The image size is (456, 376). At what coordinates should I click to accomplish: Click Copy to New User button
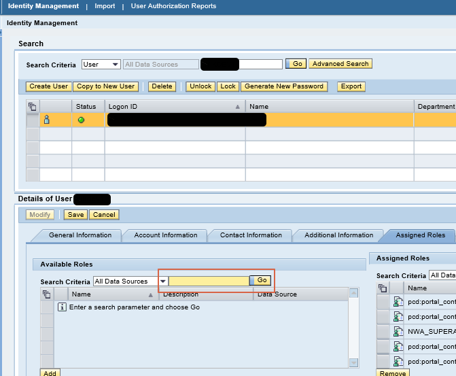click(105, 86)
